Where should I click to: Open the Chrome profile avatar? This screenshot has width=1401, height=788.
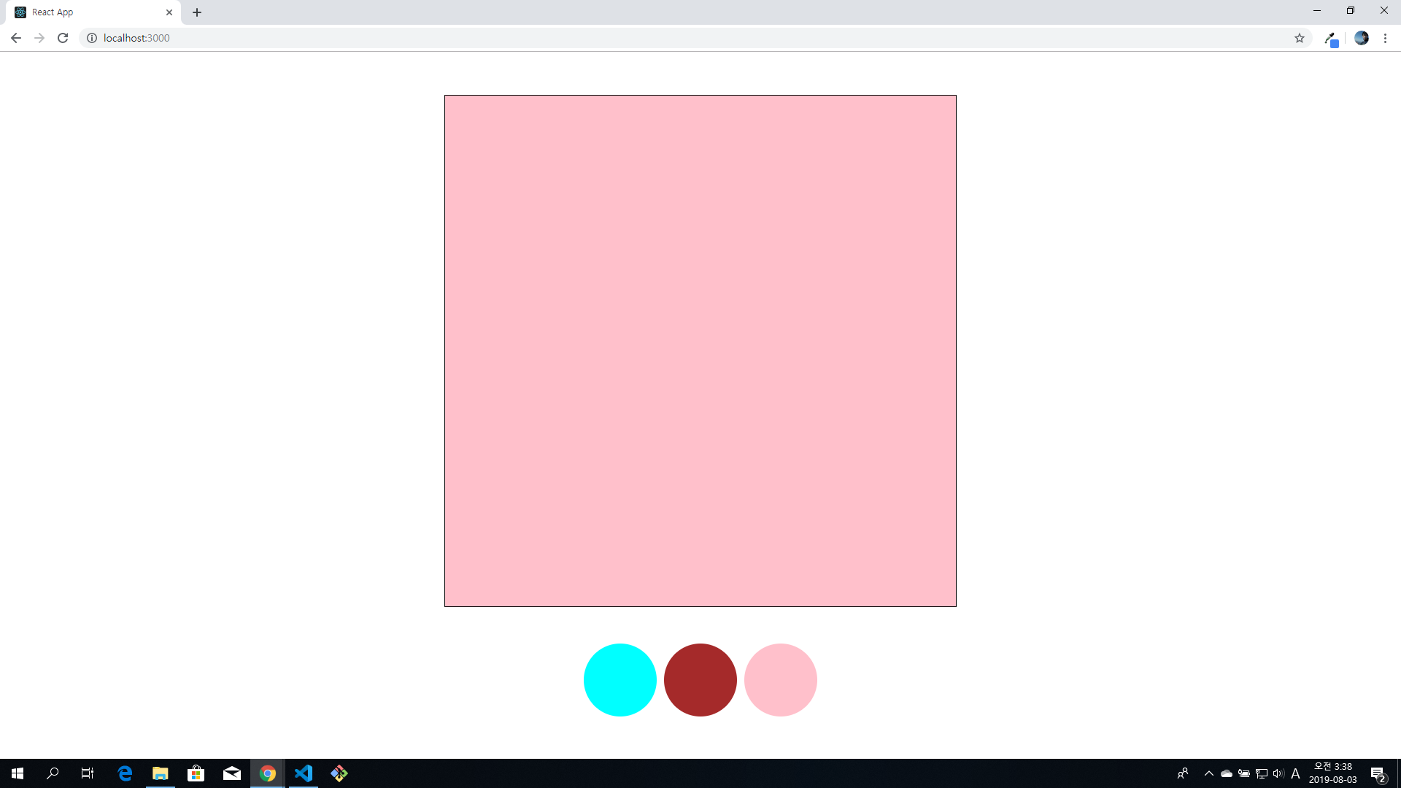pos(1361,38)
